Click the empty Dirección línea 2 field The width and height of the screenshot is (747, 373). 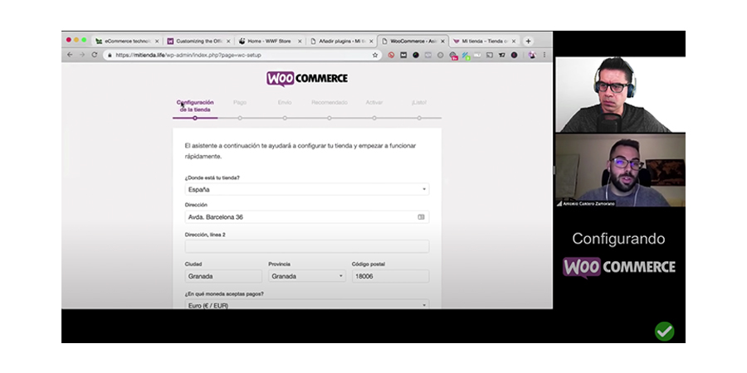click(x=307, y=246)
